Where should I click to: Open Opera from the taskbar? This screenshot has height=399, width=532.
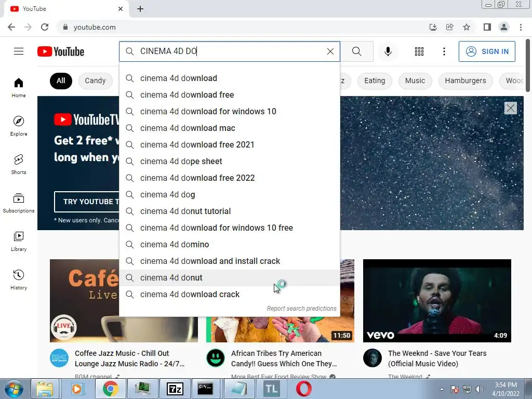[303, 389]
